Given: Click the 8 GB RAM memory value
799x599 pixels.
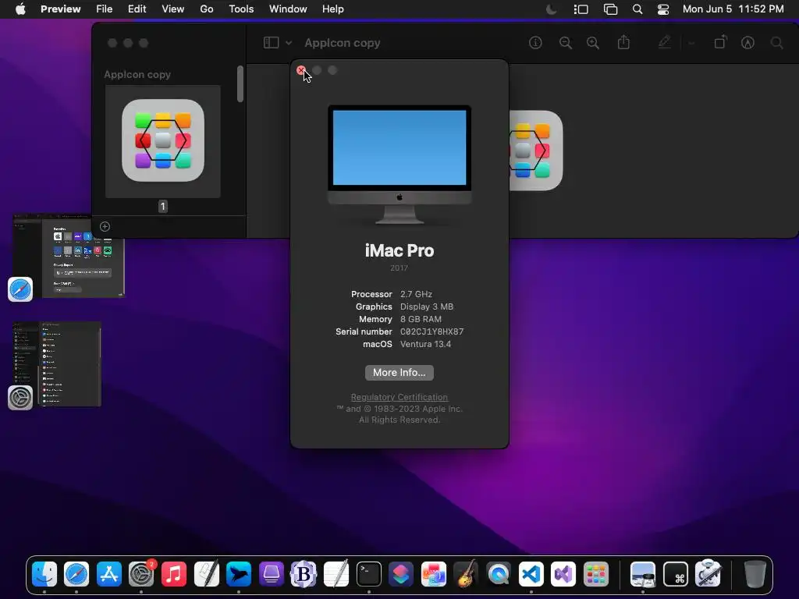Looking at the screenshot, I should (421, 319).
